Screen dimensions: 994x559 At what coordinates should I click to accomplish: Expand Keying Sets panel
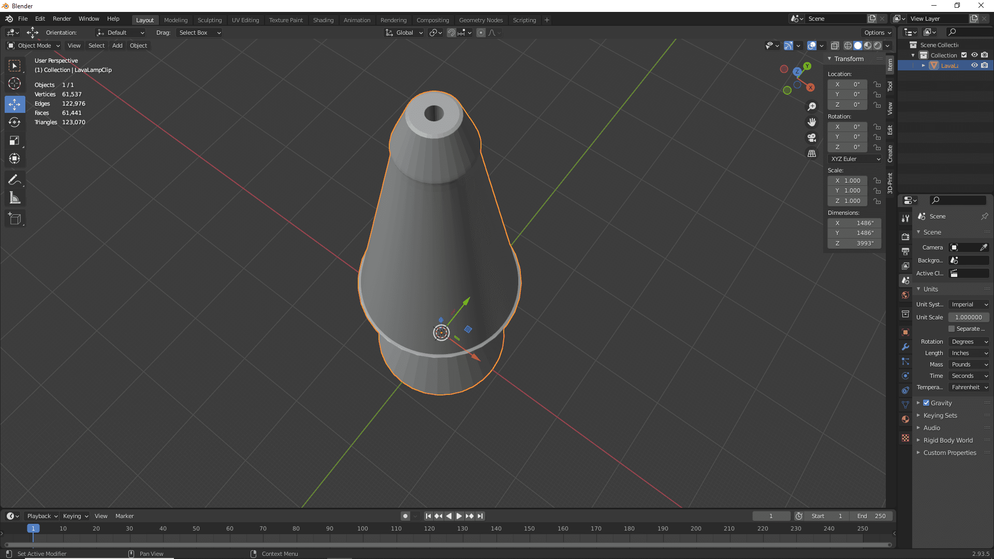click(x=940, y=415)
